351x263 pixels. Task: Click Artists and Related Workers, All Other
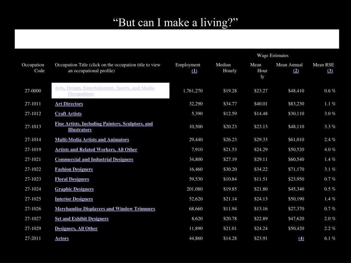(x=96, y=149)
